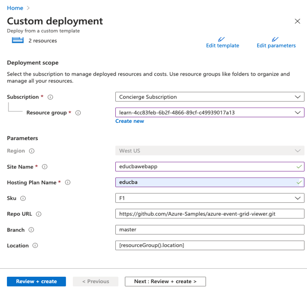
Task: Click the Repo URL info icon
Action: coord(39,214)
